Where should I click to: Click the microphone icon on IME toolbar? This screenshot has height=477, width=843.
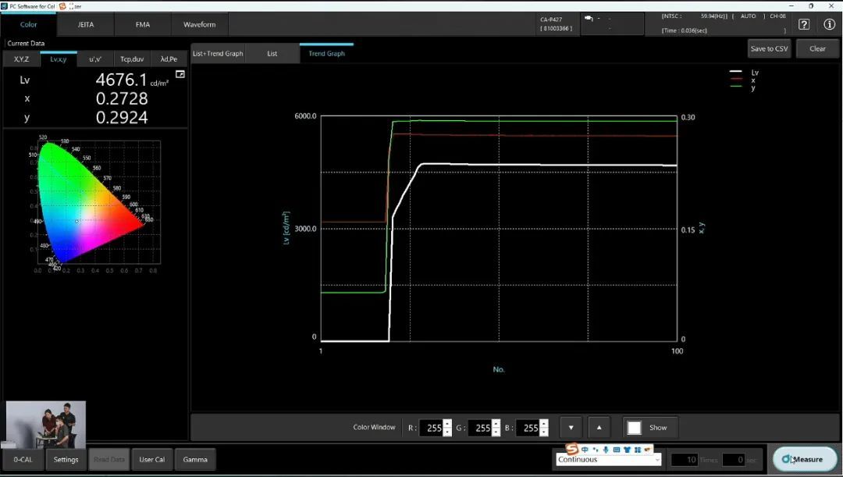(606, 450)
